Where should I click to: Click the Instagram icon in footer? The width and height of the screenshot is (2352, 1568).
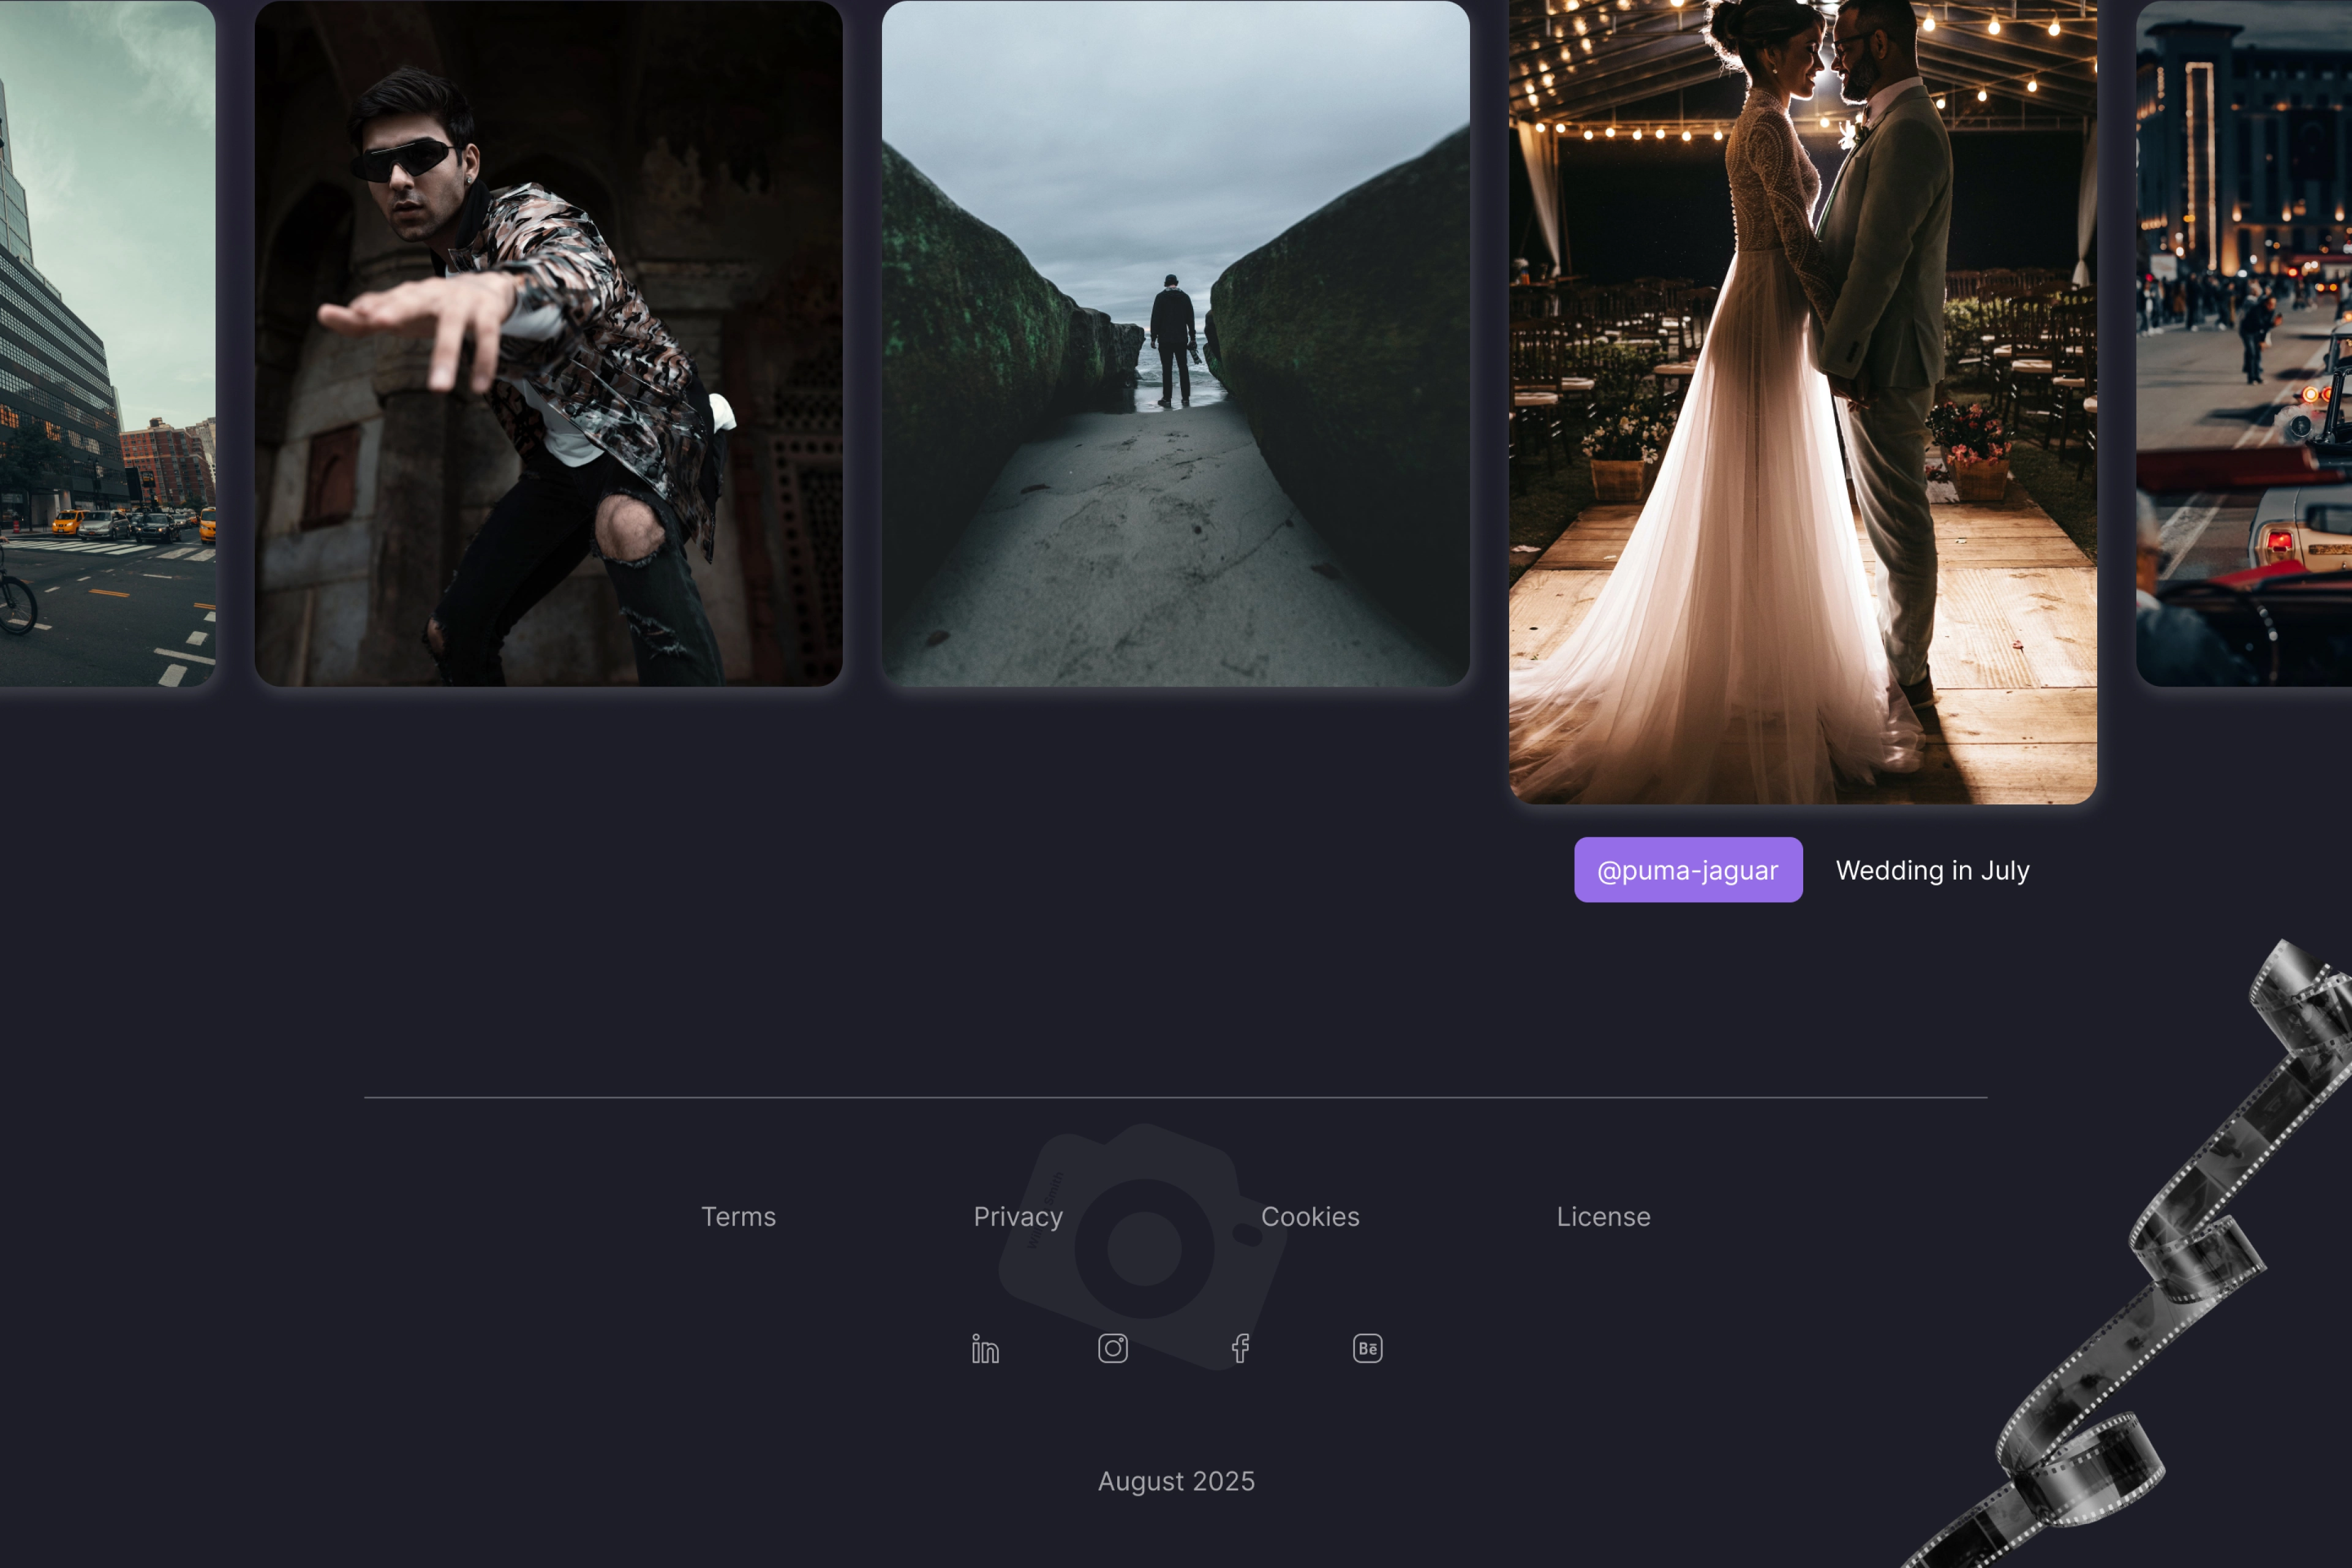pos(1112,1348)
